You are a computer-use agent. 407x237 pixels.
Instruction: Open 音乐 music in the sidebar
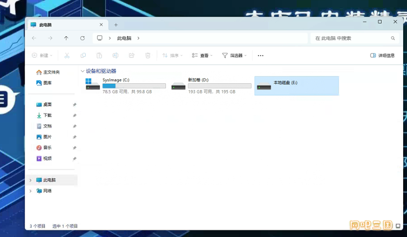(44, 147)
